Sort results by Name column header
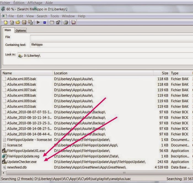 tap(27, 73)
